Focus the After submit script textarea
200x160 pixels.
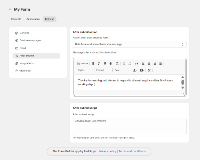coord(130,126)
